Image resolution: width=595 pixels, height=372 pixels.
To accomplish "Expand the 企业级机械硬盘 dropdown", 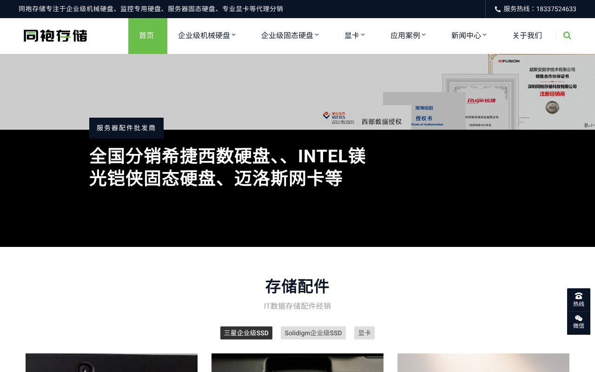I will coord(206,35).
